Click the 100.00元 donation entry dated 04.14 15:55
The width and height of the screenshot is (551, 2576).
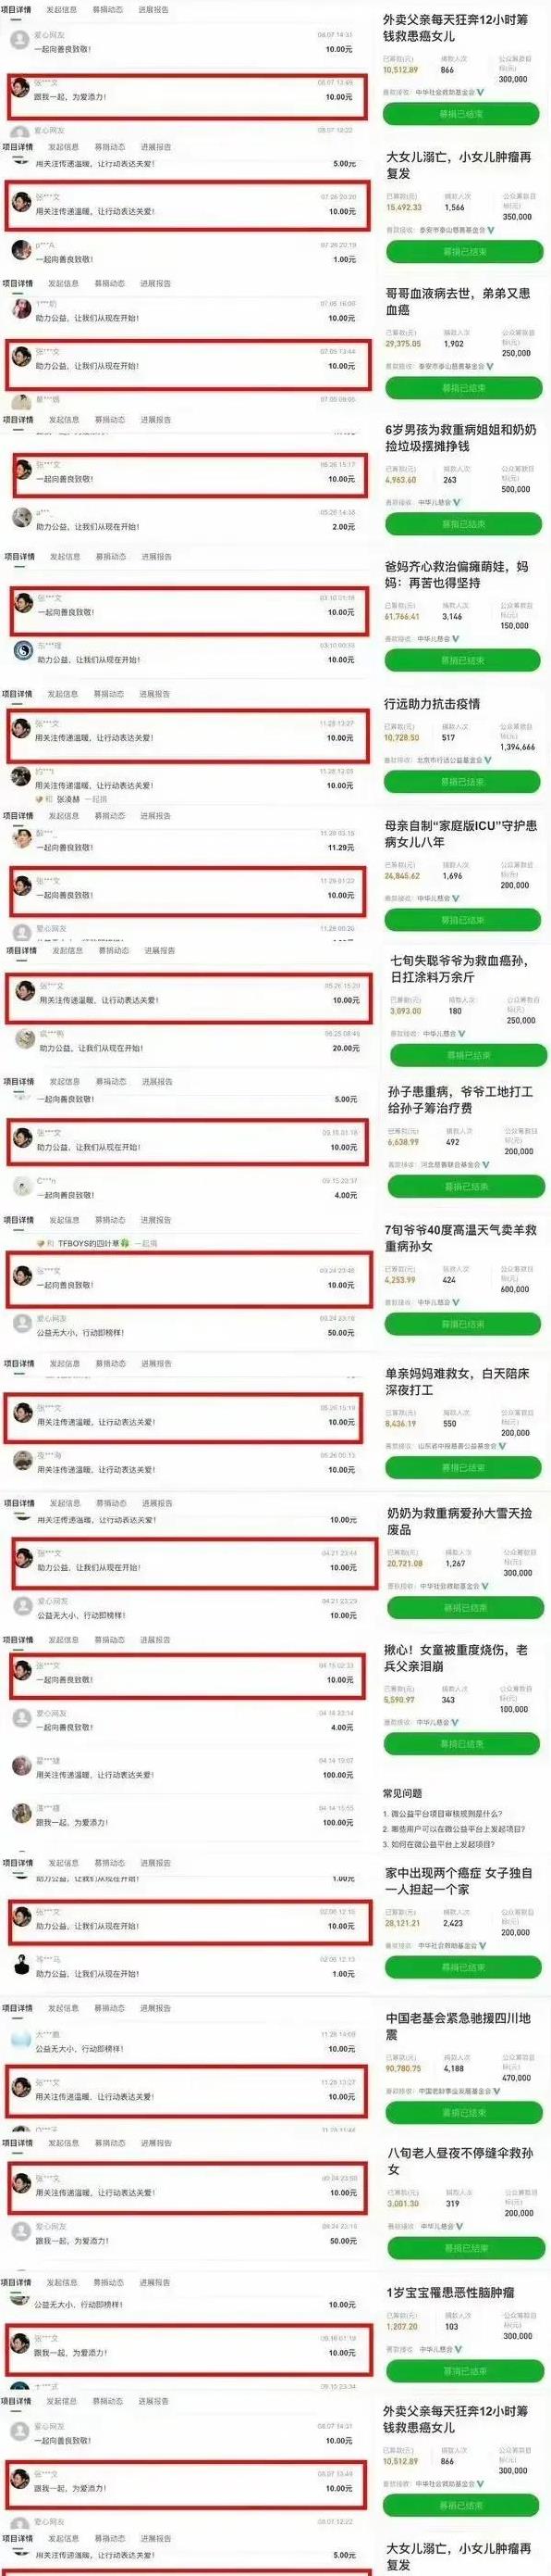coord(187,1815)
